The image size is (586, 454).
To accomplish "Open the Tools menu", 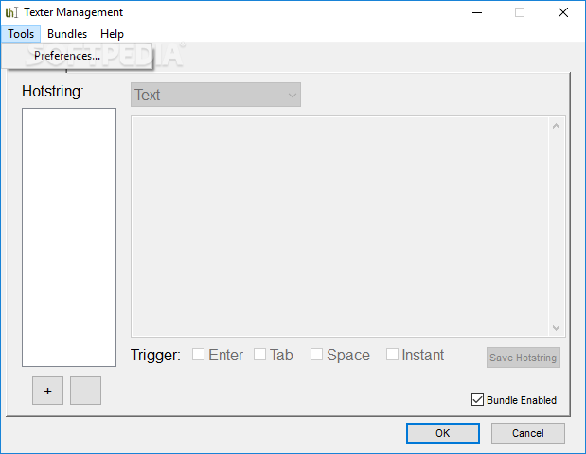I will (x=21, y=34).
